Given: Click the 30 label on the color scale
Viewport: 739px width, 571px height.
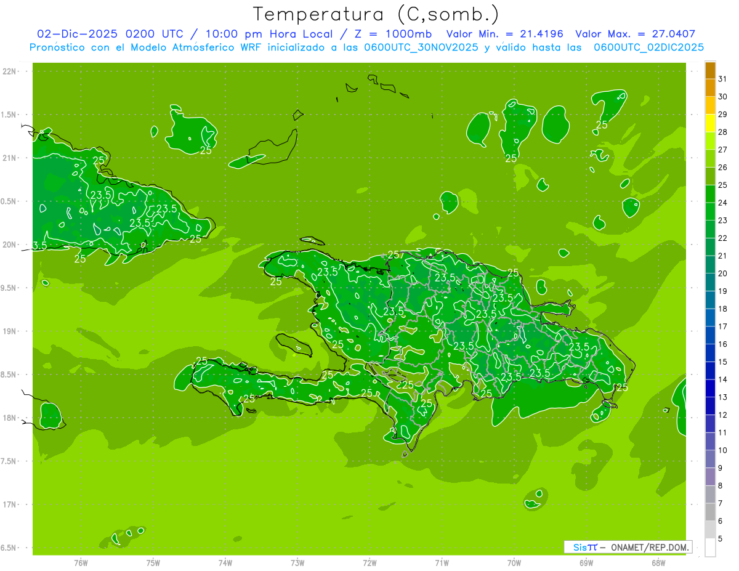Looking at the screenshot, I should pyautogui.click(x=722, y=97).
